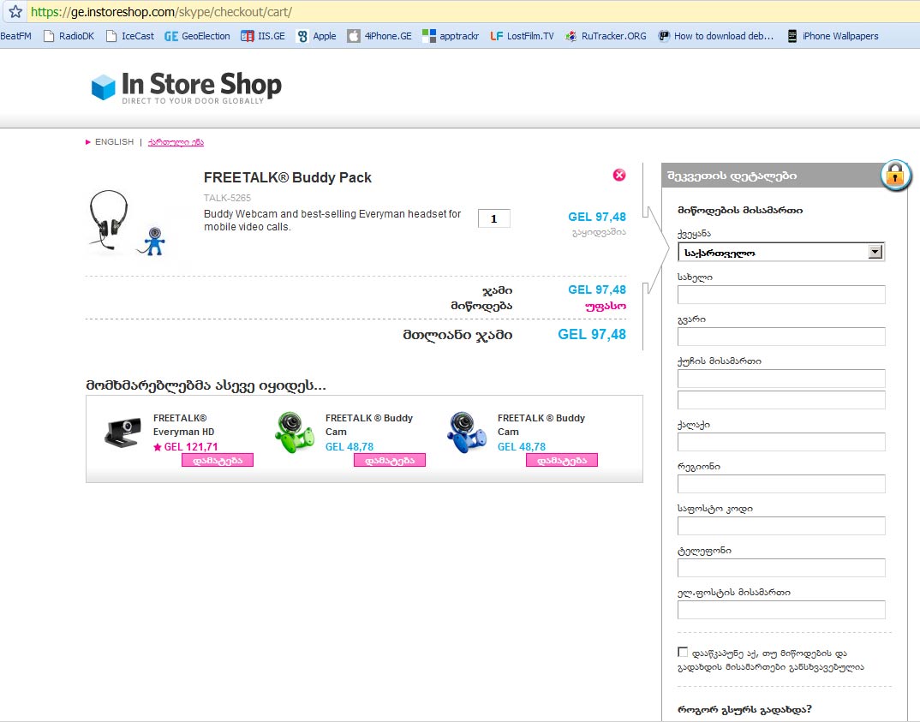Click the FREETALK Everyman HD product name

tap(183, 425)
